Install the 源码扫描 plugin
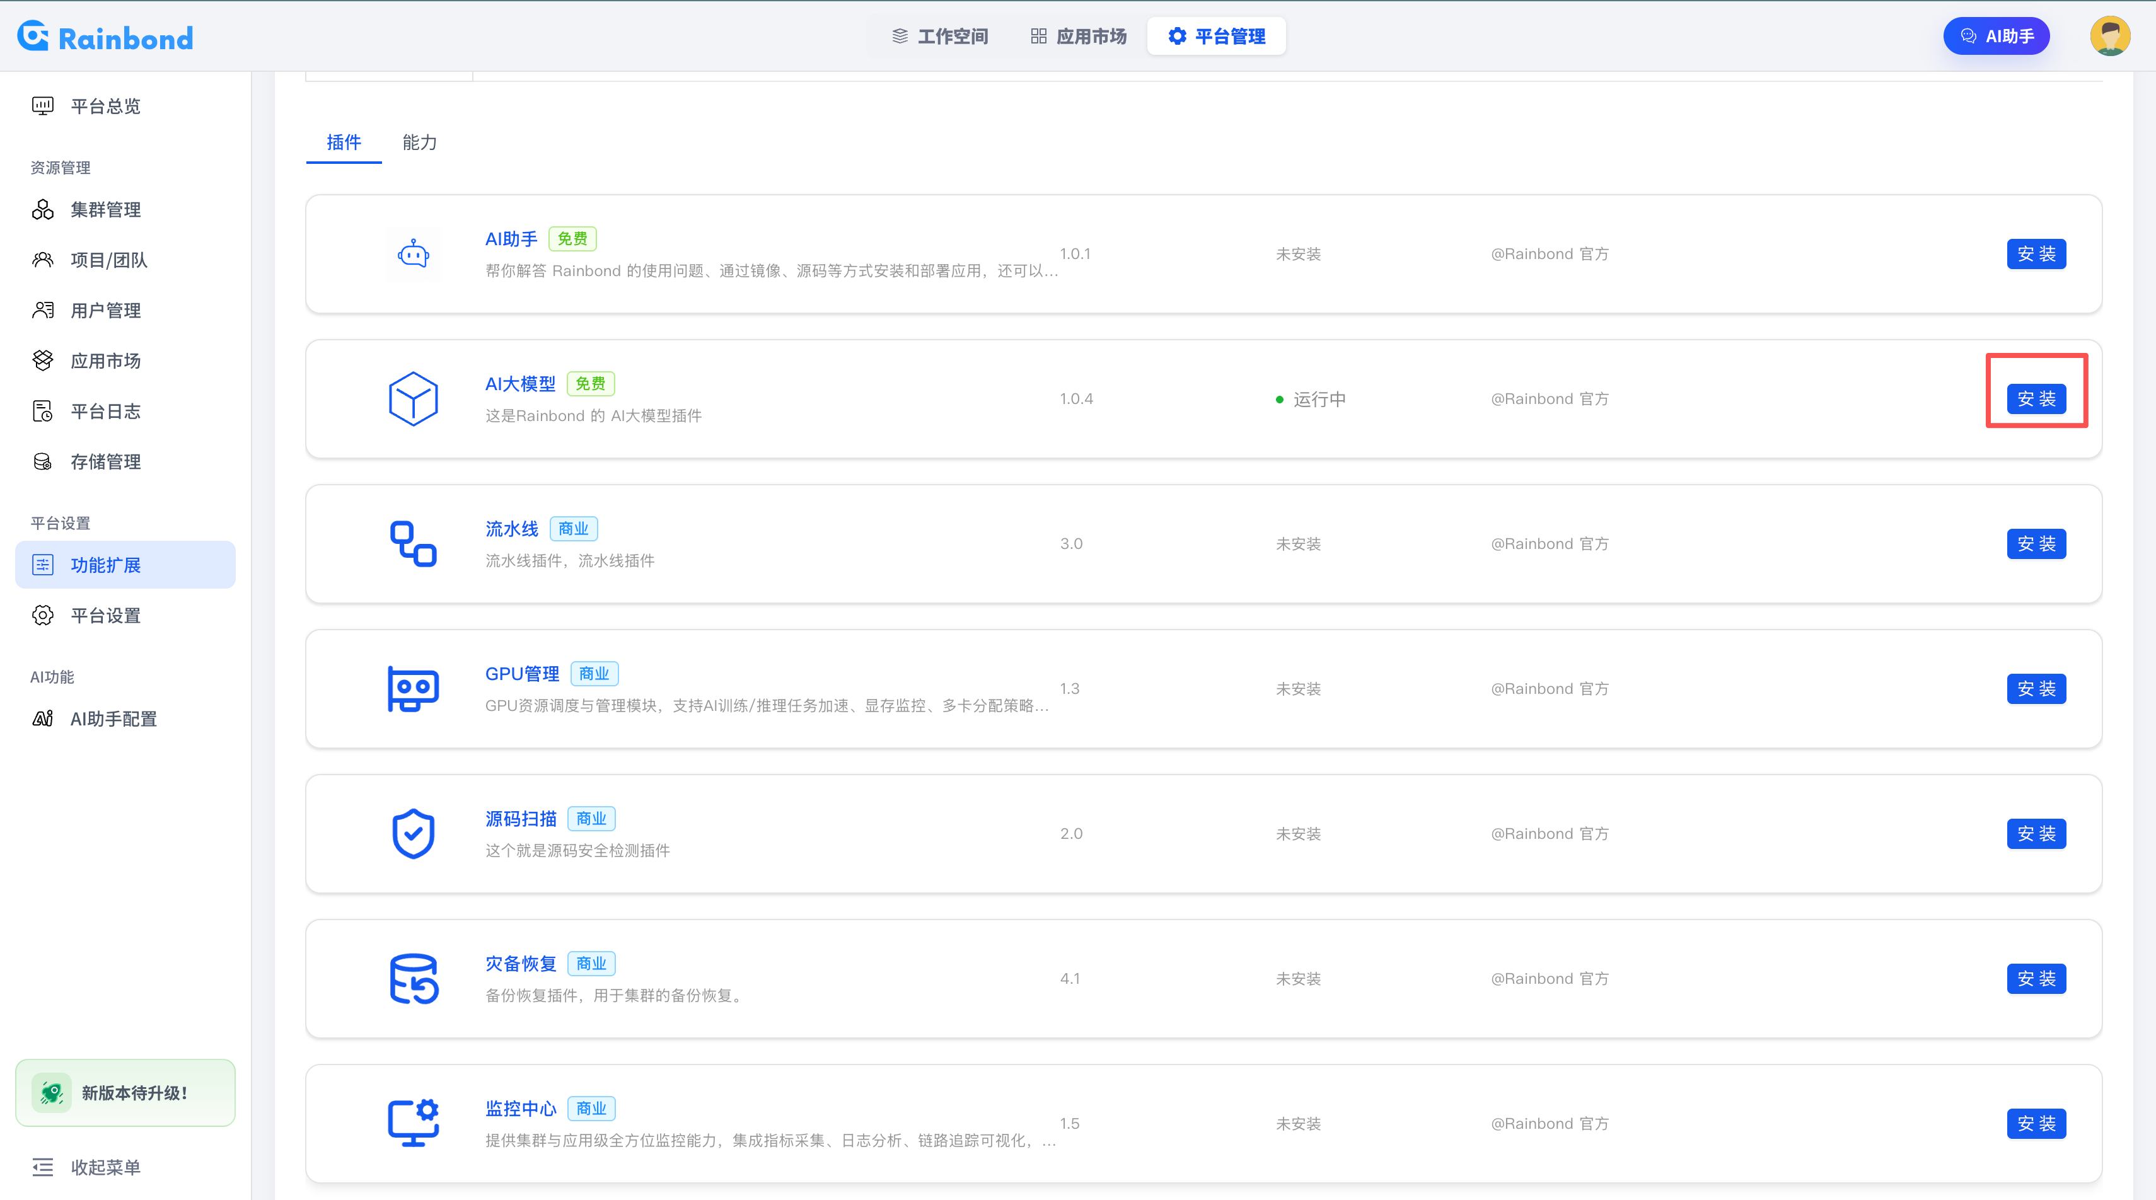This screenshot has height=1200, width=2156. [x=2036, y=833]
